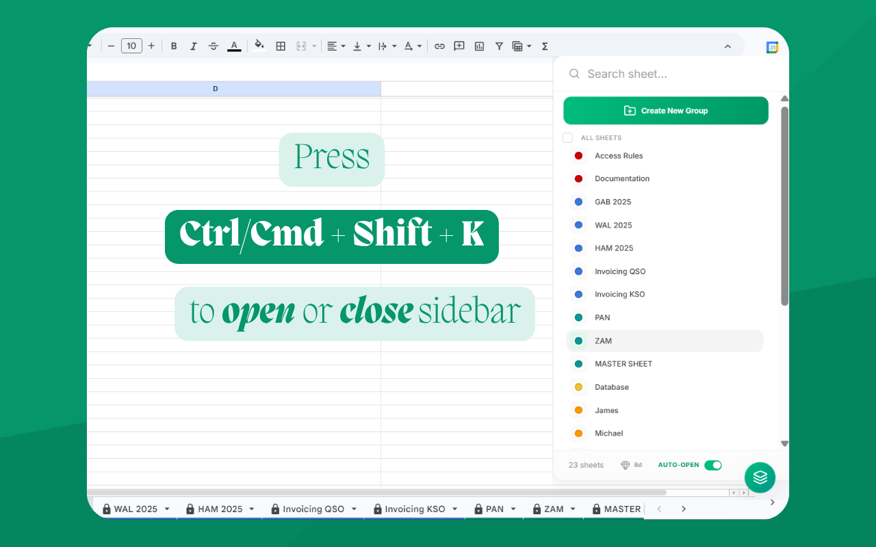Open the text color dropdown arrow
Viewport: 876px width, 547px height.
coord(417,46)
